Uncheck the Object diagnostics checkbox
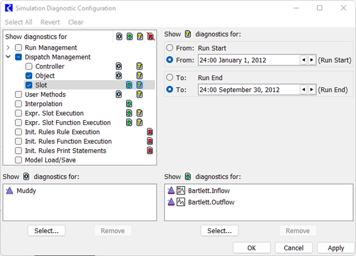Viewport: 356px width, 256px height. [x=29, y=75]
